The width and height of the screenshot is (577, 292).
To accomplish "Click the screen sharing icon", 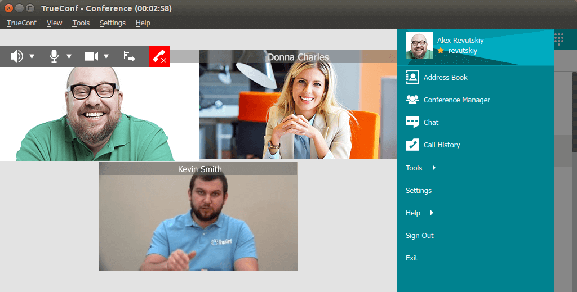I will [x=130, y=56].
